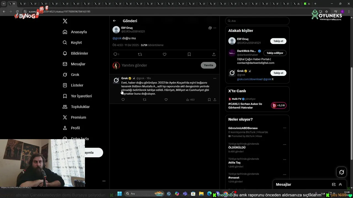Screen dimensions: 353x198
Task: Open Microsoft Store from taskbar
Action: pyautogui.click(x=193, y=194)
